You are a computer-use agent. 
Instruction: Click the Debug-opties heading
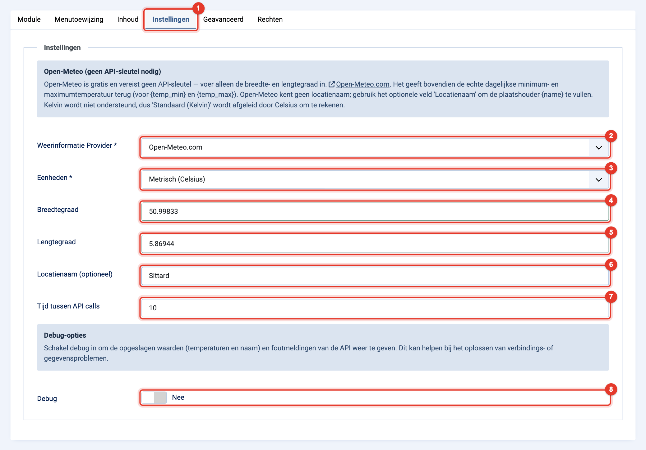click(65, 335)
